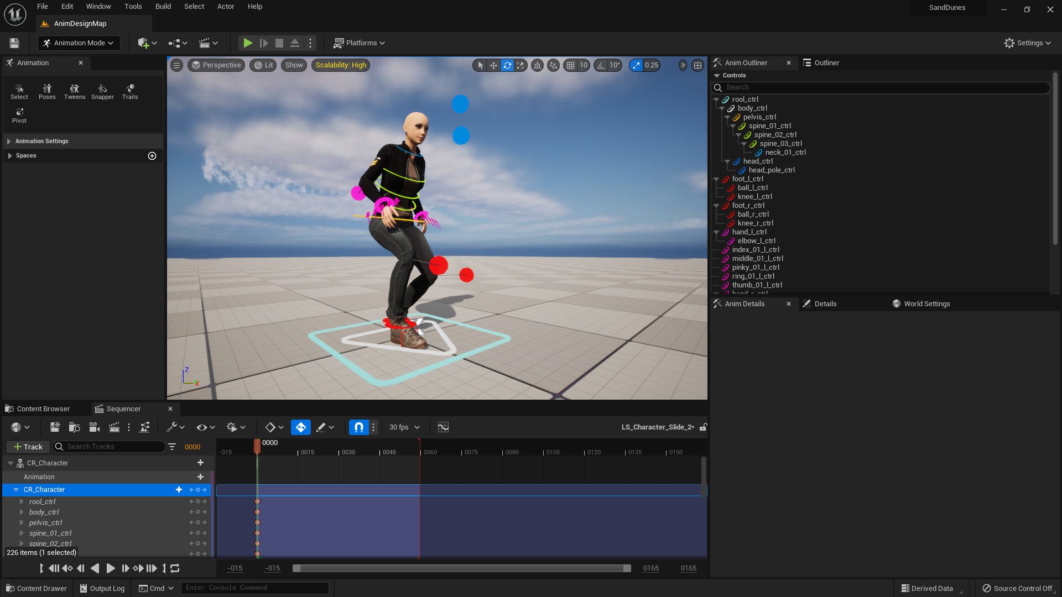Screen dimensions: 1062x597
Task: Click the Save icon in toolbar
Action: tap(14, 43)
